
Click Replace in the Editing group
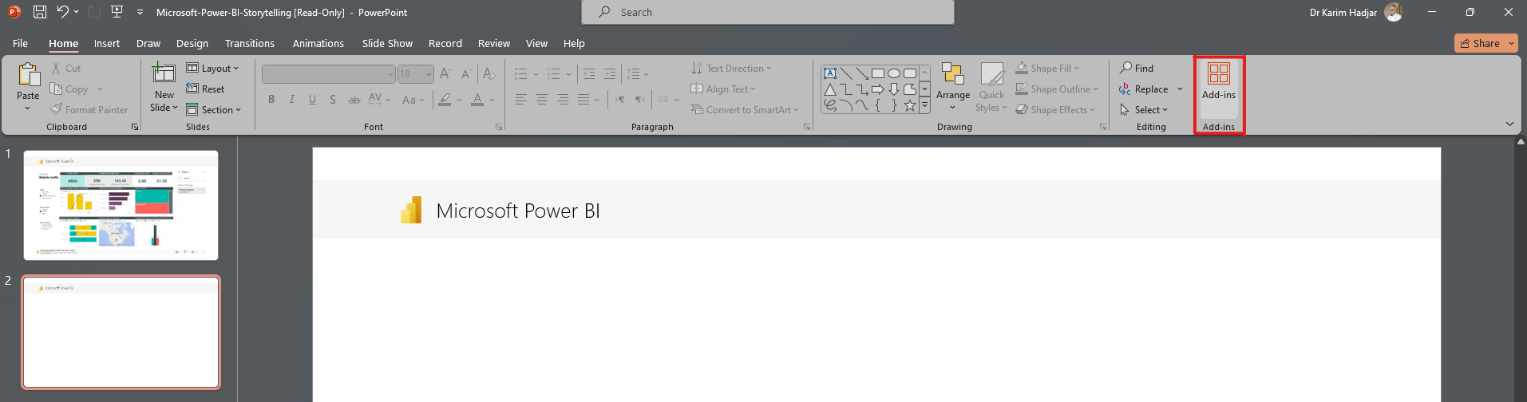pos(1144,89)
